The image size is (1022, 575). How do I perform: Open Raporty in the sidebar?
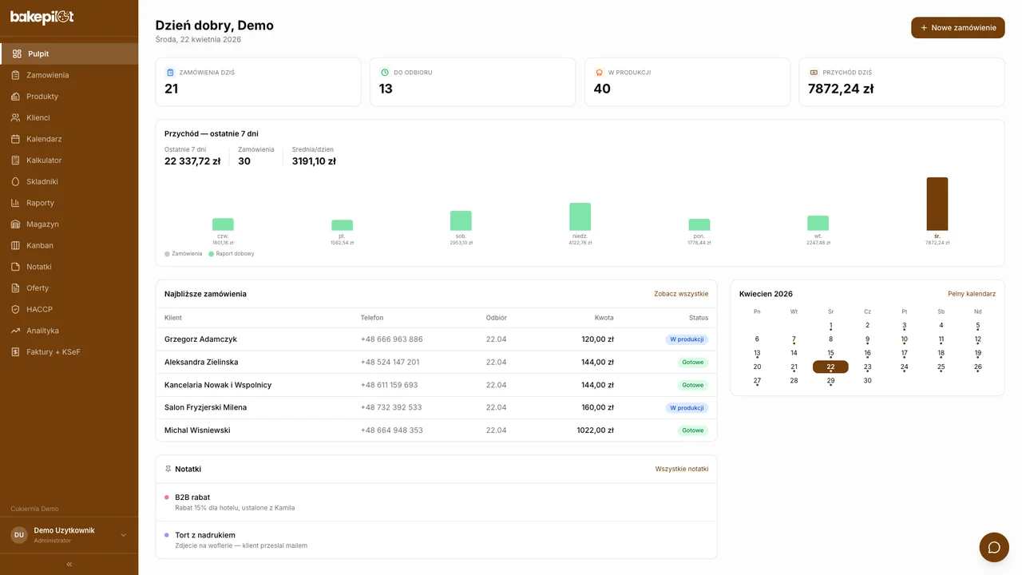tap(69, 203)
